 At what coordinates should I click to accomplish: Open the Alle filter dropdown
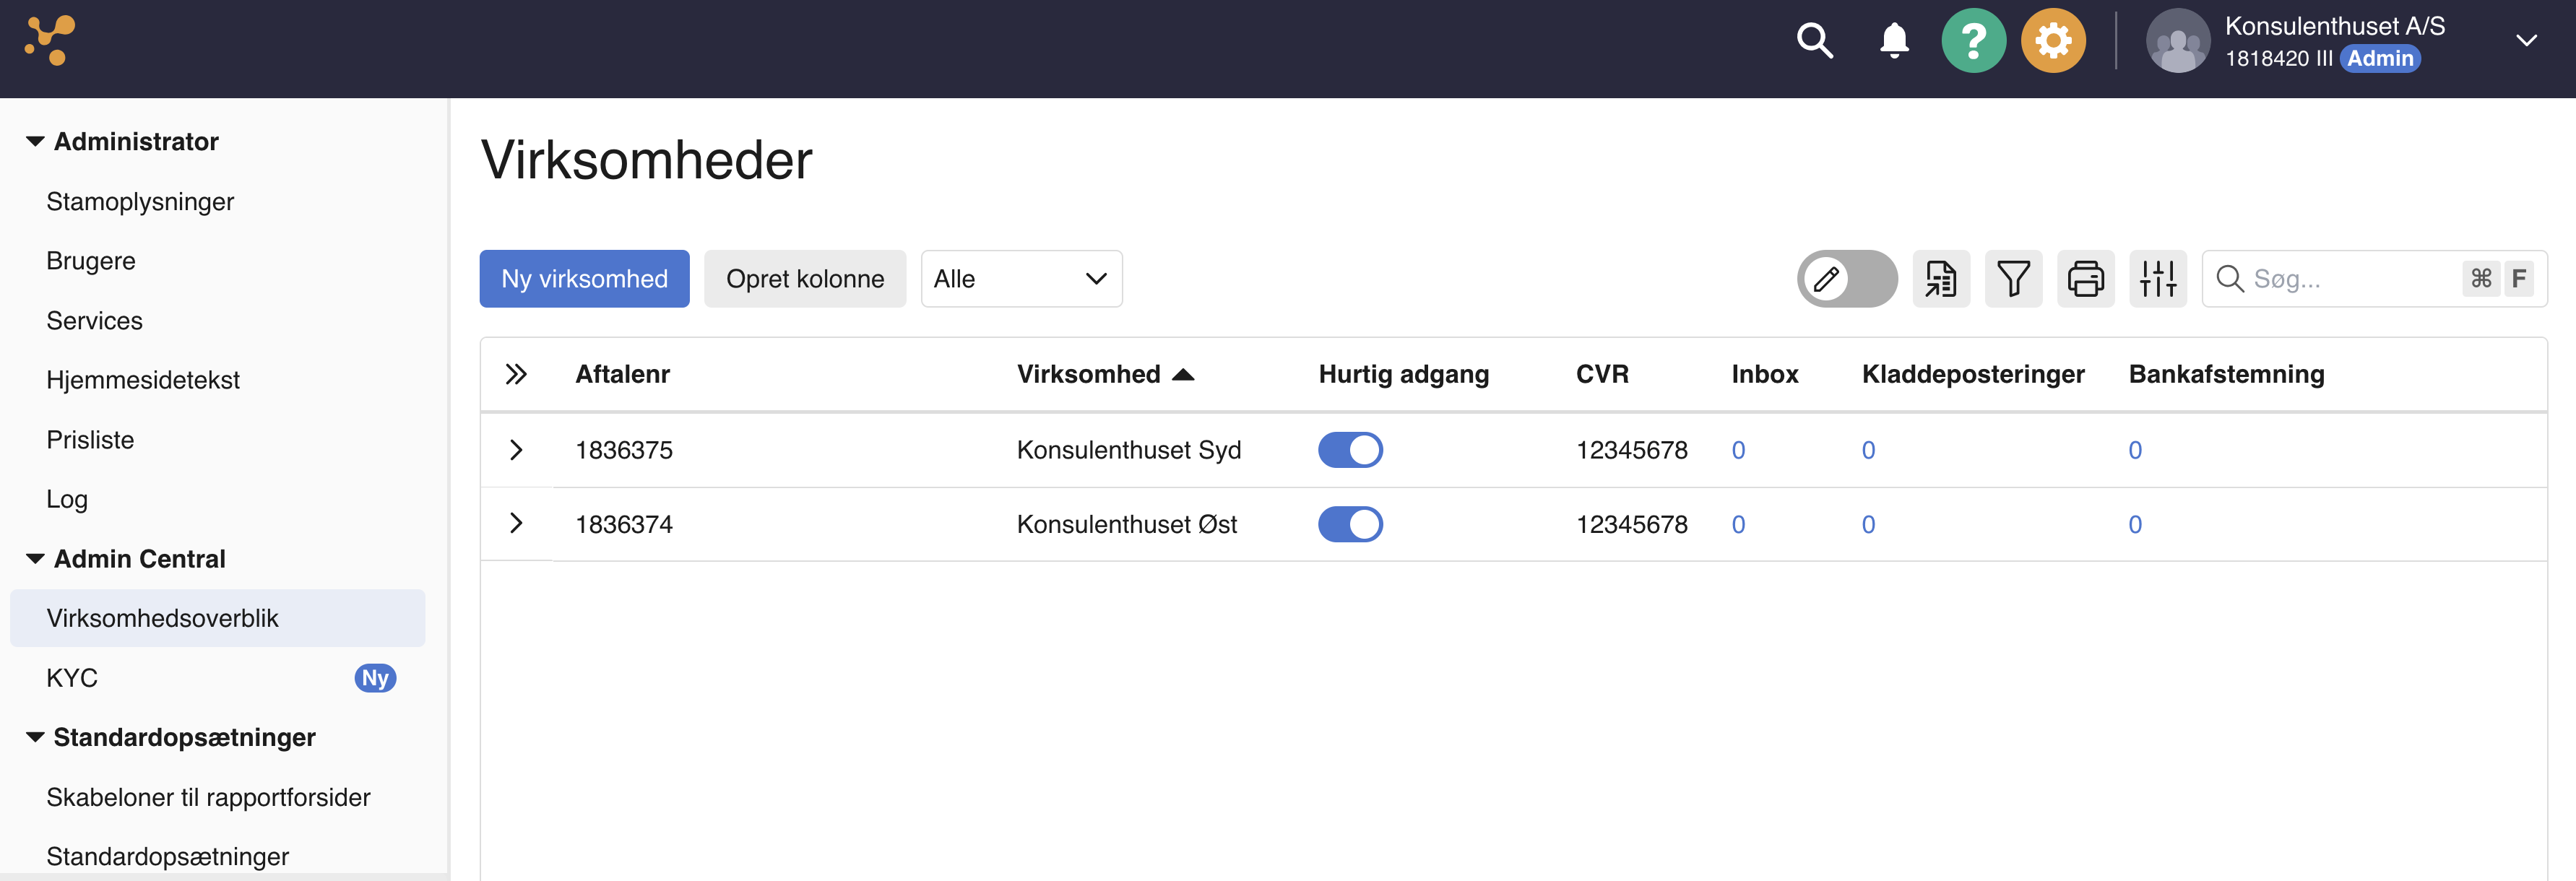click(1021, 279)
